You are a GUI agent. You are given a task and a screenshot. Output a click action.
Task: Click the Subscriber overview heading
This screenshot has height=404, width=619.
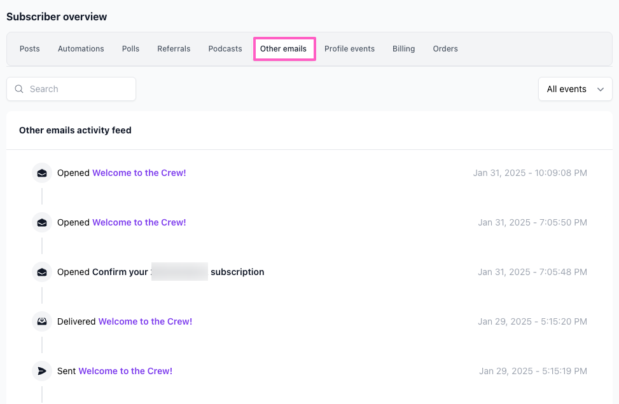tap(57, 17)
